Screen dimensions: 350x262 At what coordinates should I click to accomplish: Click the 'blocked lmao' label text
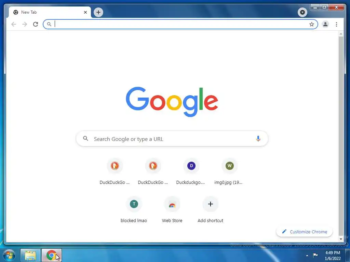tap(134, 221)
